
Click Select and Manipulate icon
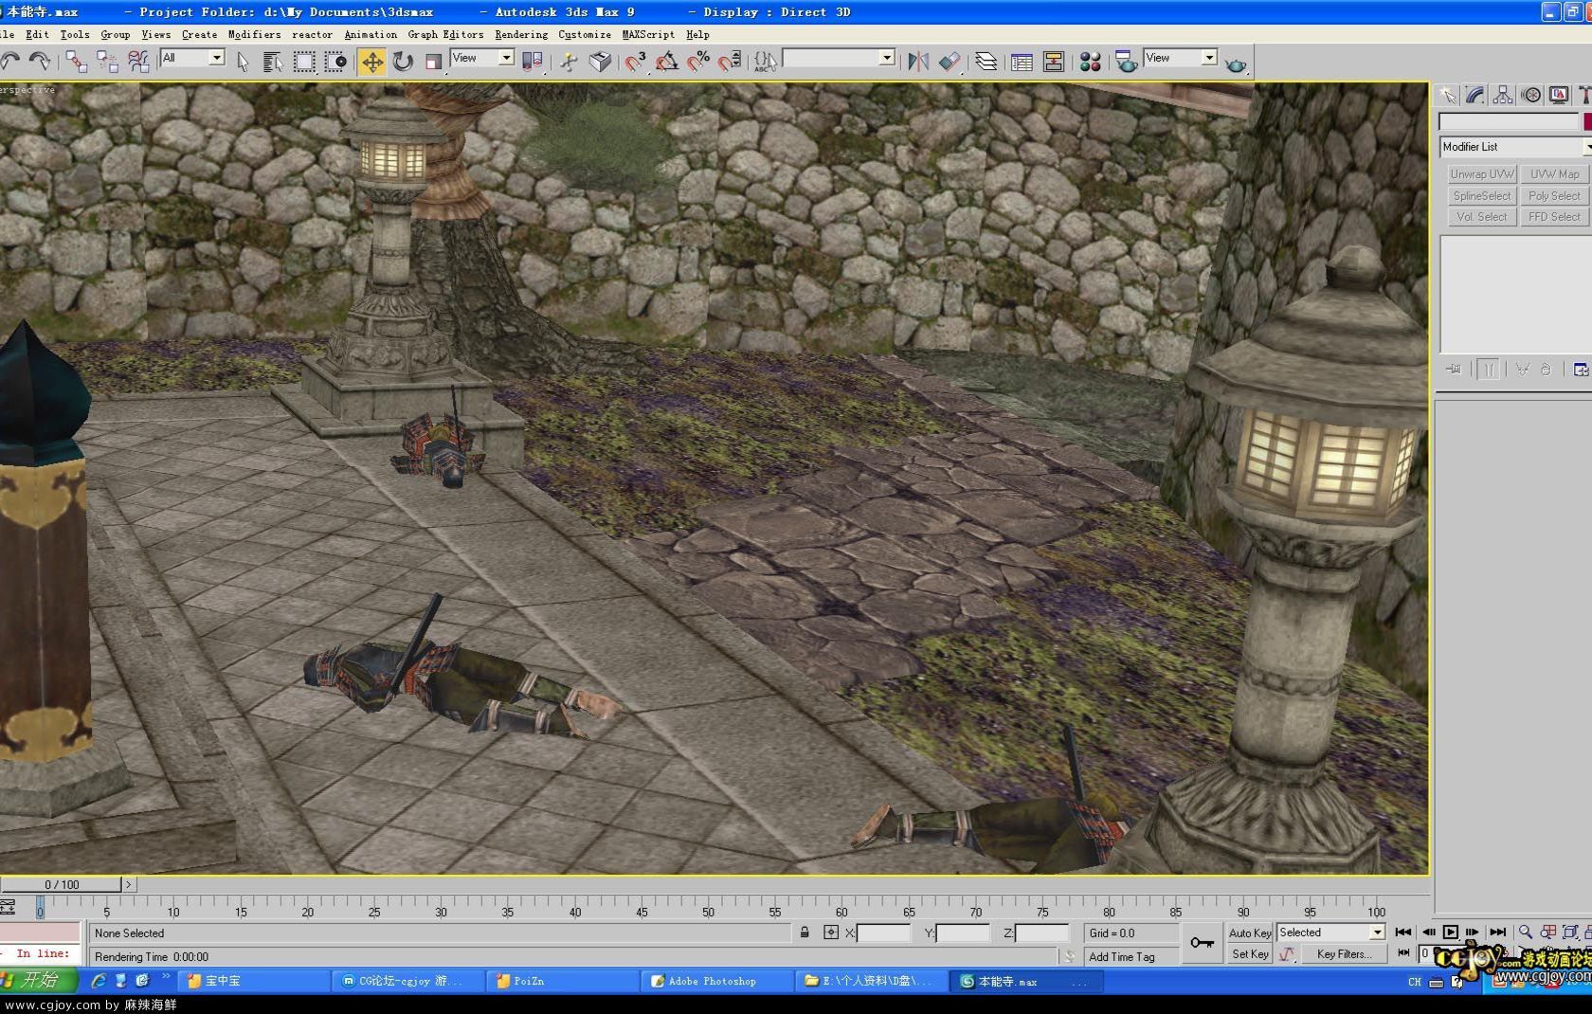tap(569, 62)
